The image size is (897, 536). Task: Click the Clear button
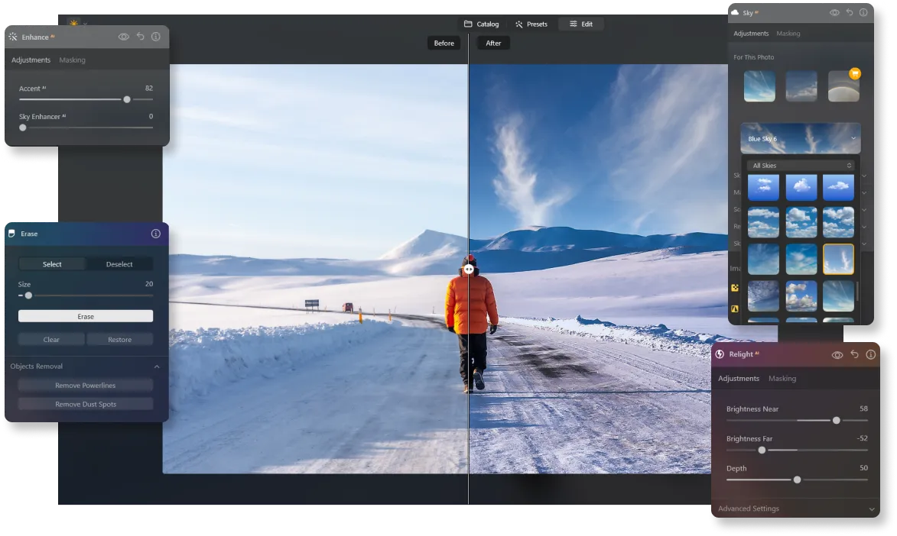pos(51,340)
